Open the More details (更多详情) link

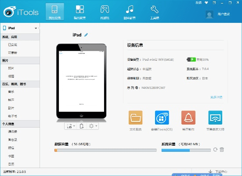(216, 97)
